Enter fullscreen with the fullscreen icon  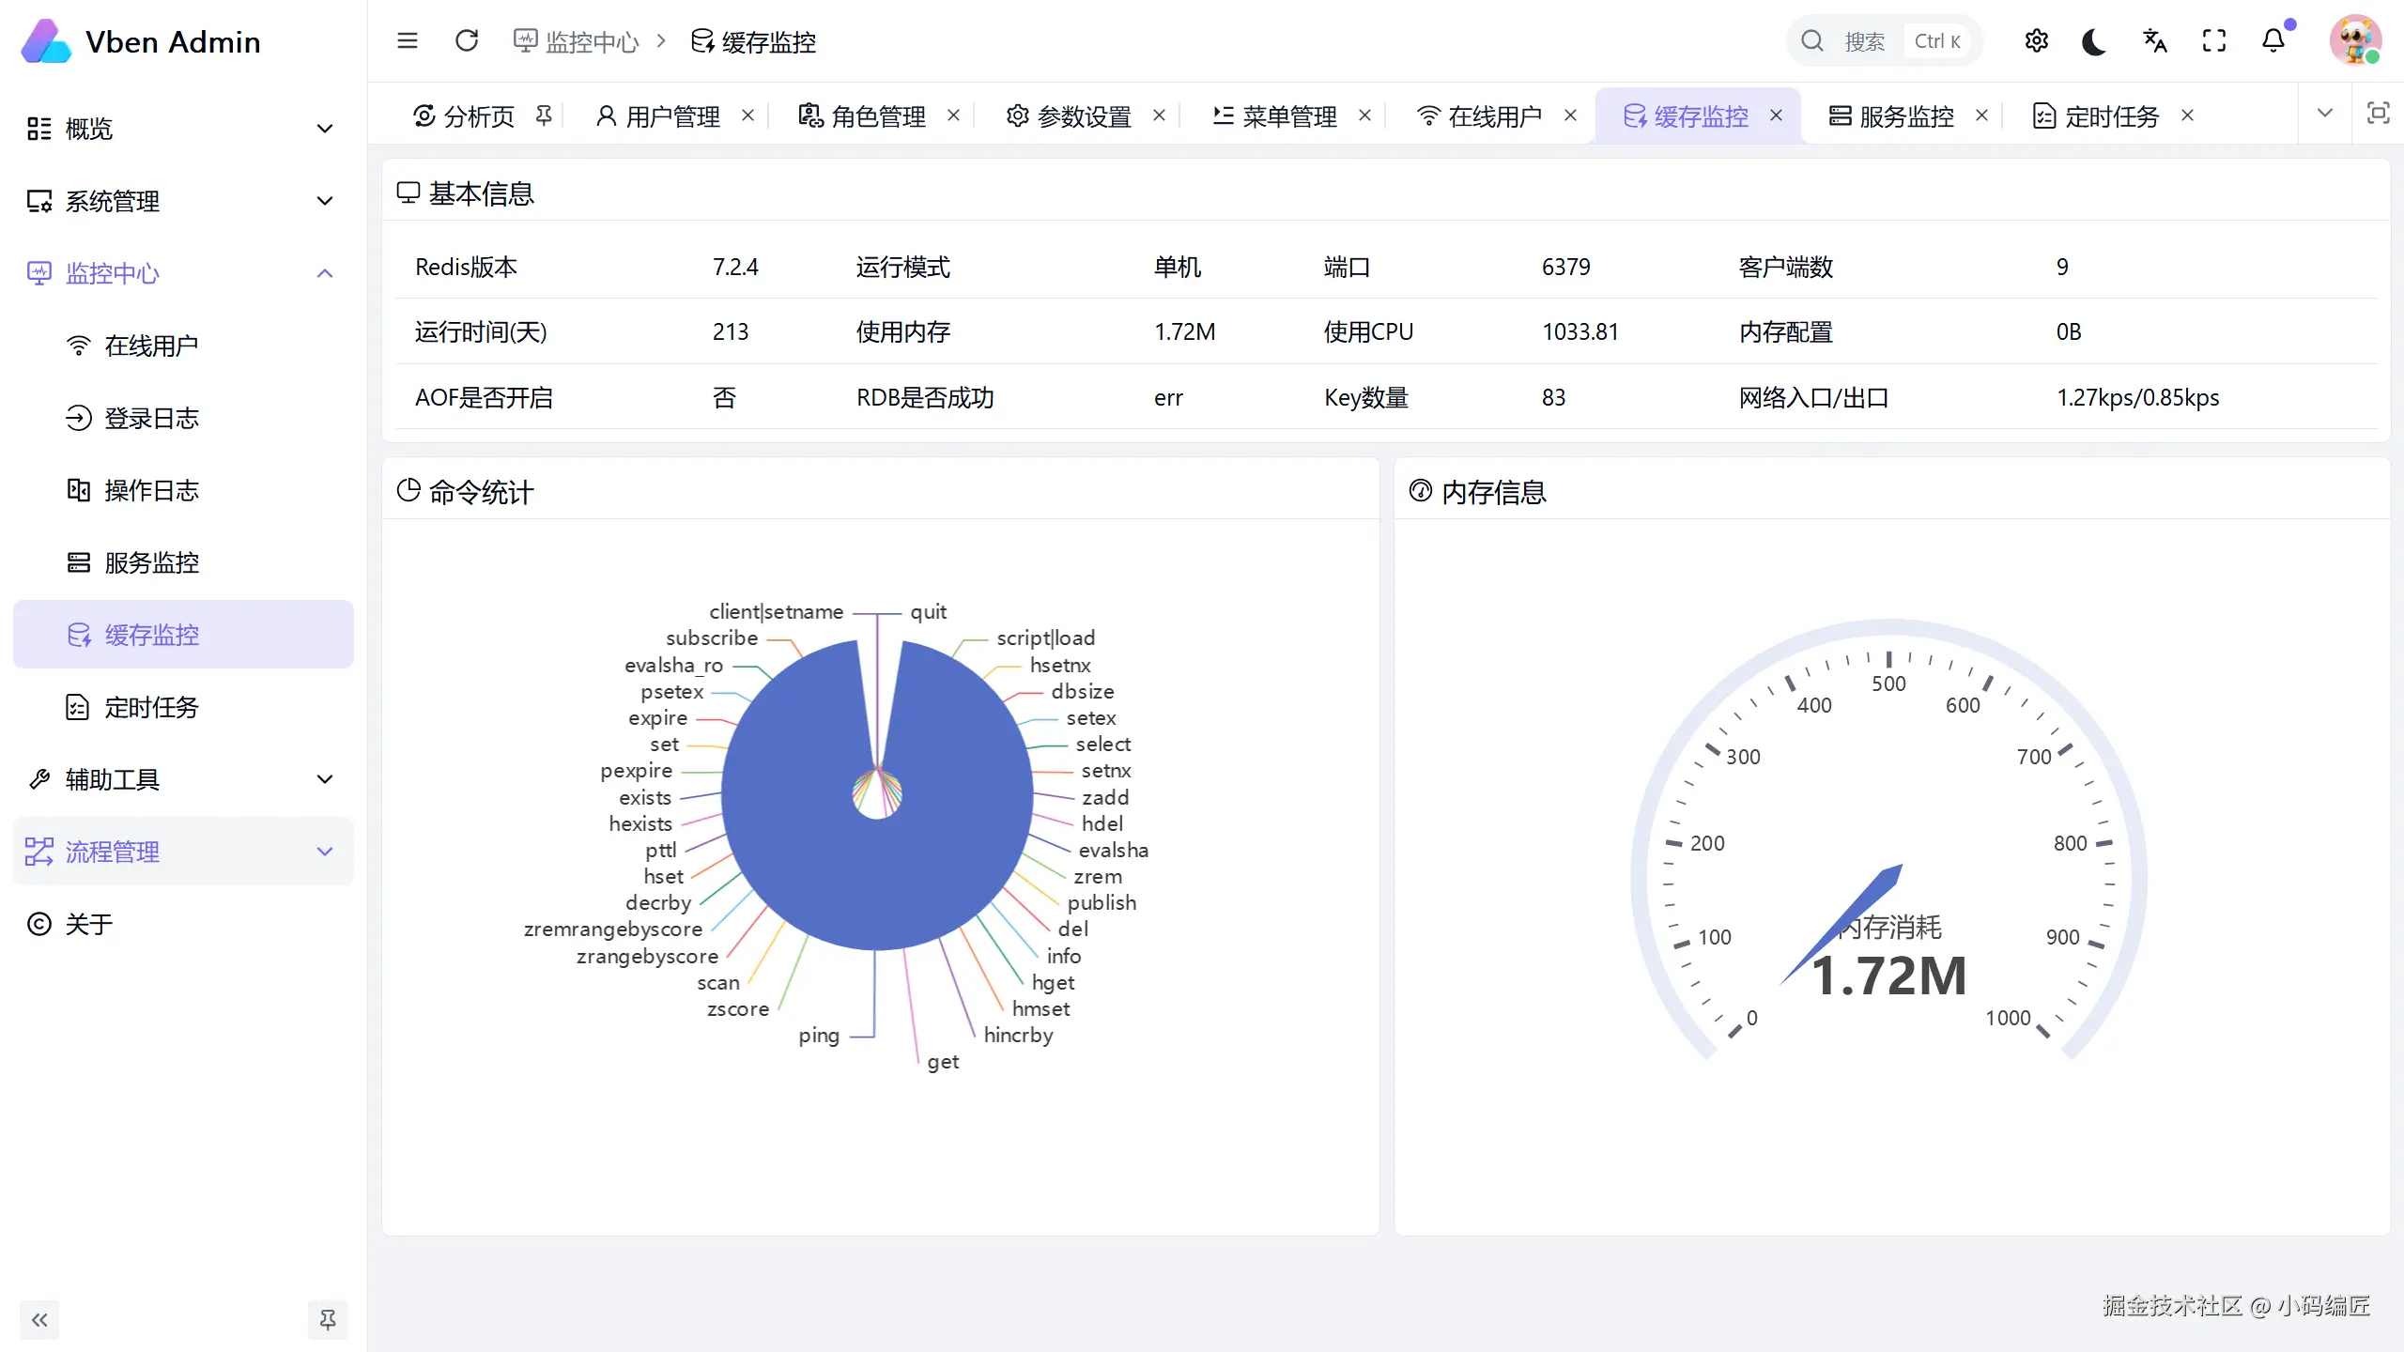point(2213,41)
